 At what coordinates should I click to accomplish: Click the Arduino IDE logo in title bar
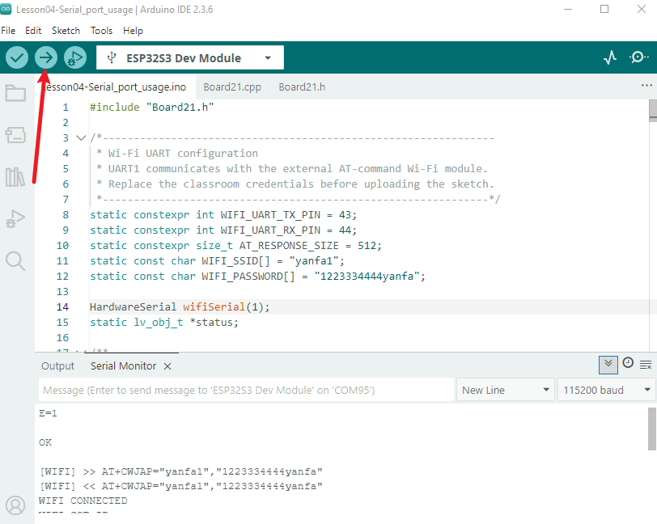pos(6,9)
